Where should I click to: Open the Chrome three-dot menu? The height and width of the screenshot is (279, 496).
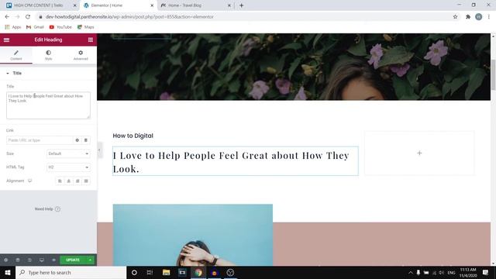point(489,17)
